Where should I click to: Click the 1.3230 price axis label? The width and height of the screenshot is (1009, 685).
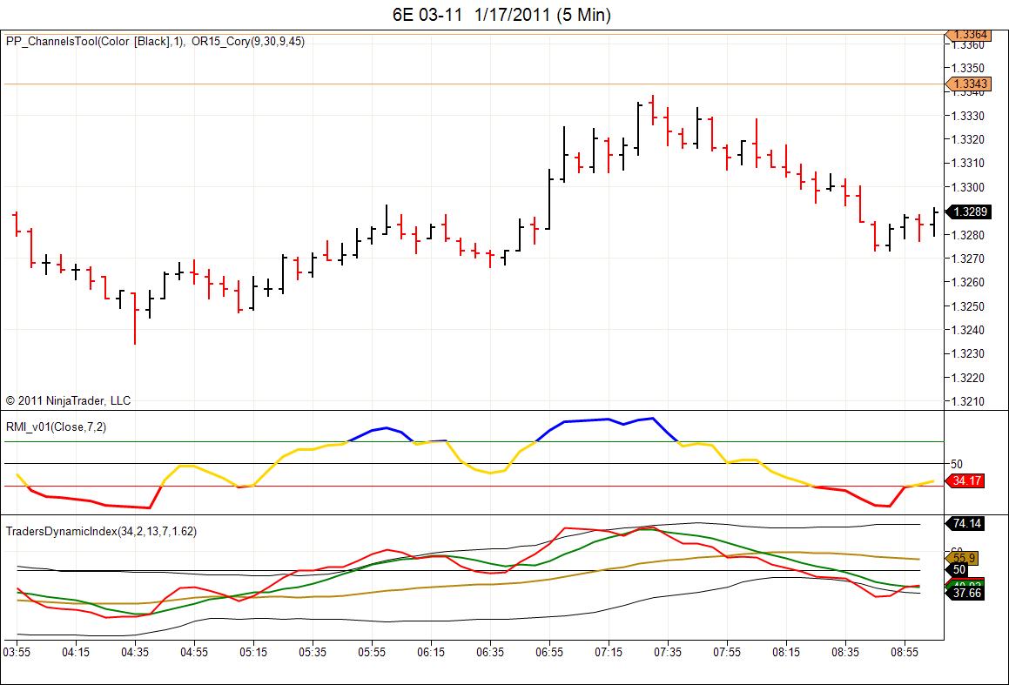coord(967,353)
